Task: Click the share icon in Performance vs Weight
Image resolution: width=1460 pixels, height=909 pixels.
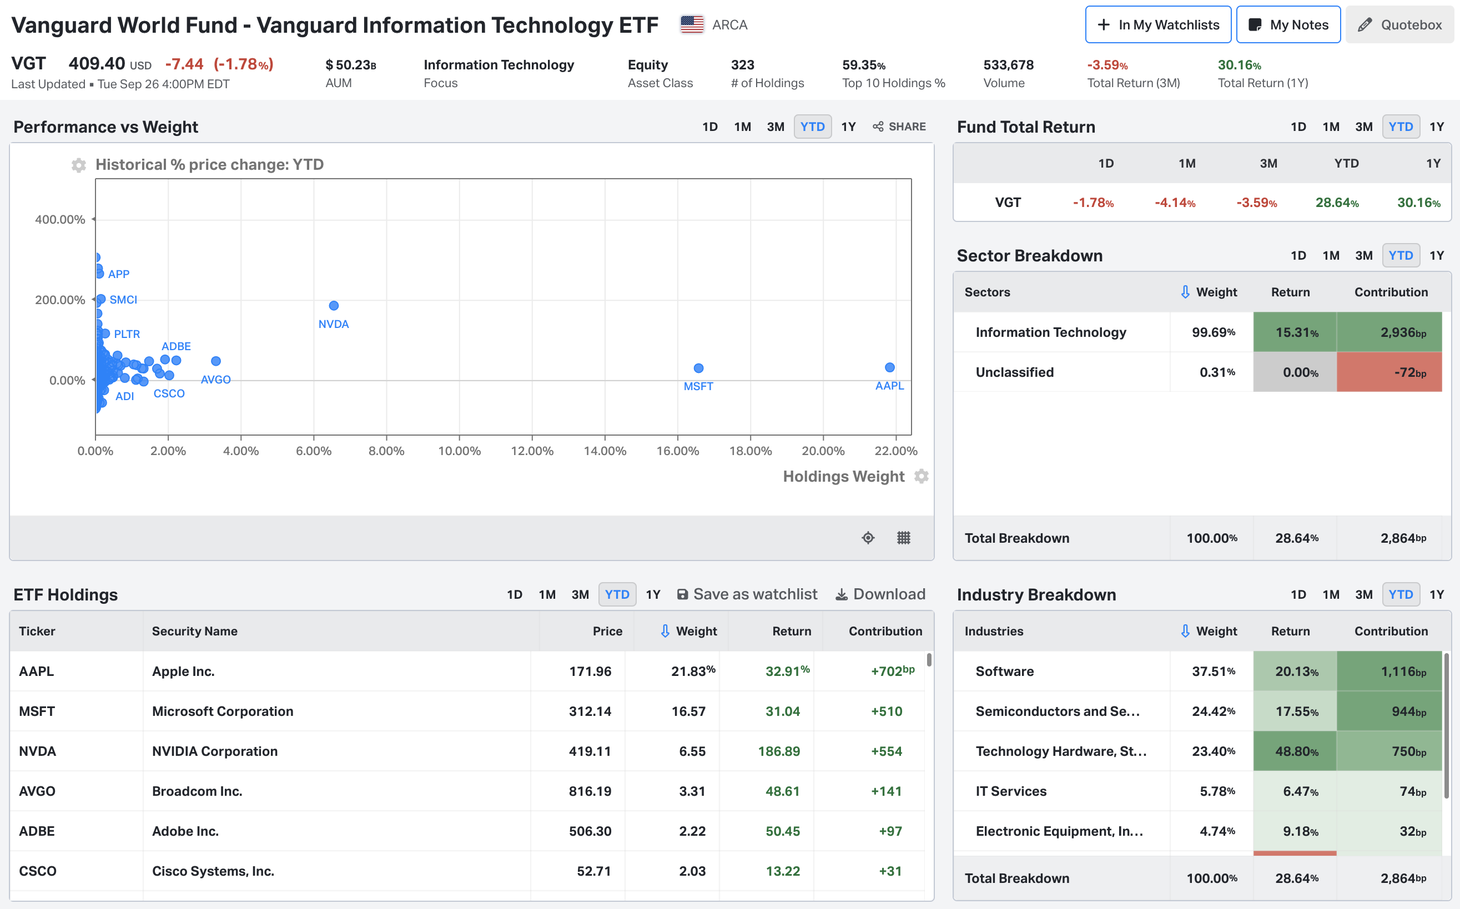Action: [x=878, y=127]
